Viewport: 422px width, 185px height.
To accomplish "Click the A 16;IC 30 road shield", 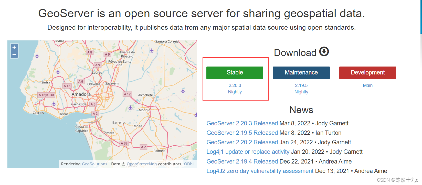I will (46, 95).
